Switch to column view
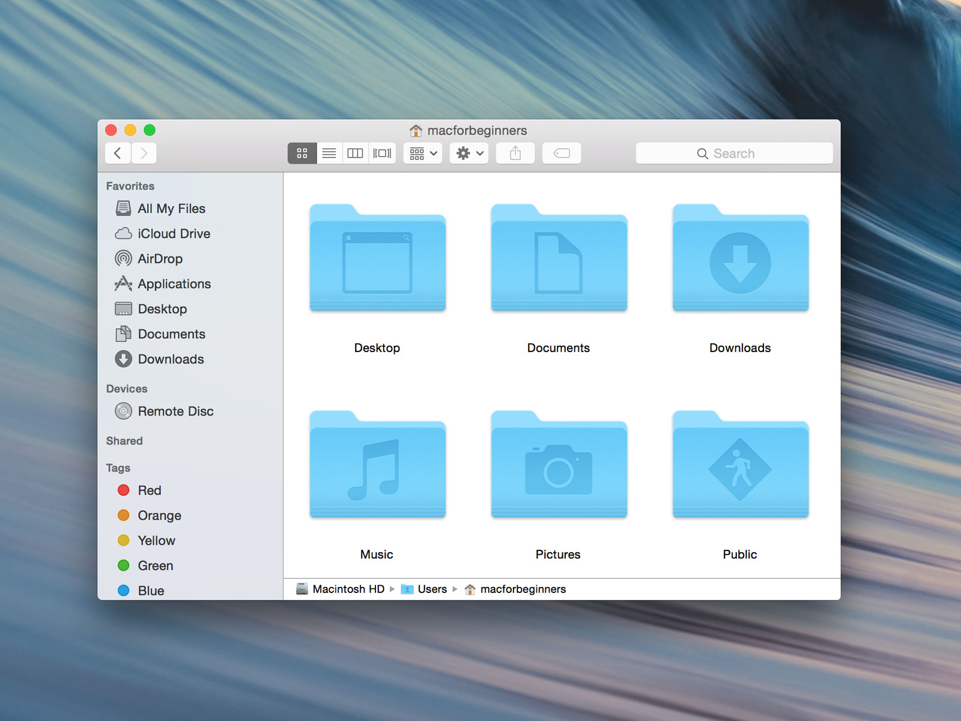Image resolution: width=961 pixels, height=721 pixels. 354,153
